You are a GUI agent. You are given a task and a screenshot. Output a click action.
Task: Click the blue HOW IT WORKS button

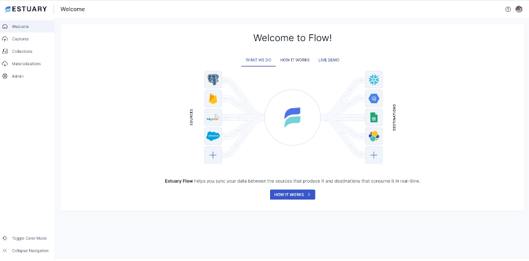click(x=292, y=195)
